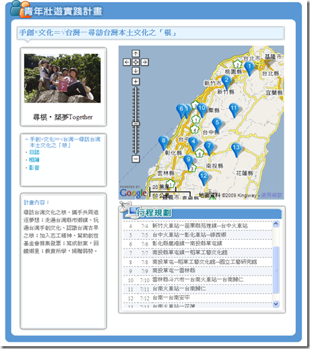This screenshot has width=310, height=349.
Task: Select itinerary row 8 國立工藝研究館
Action: [197, 262]
